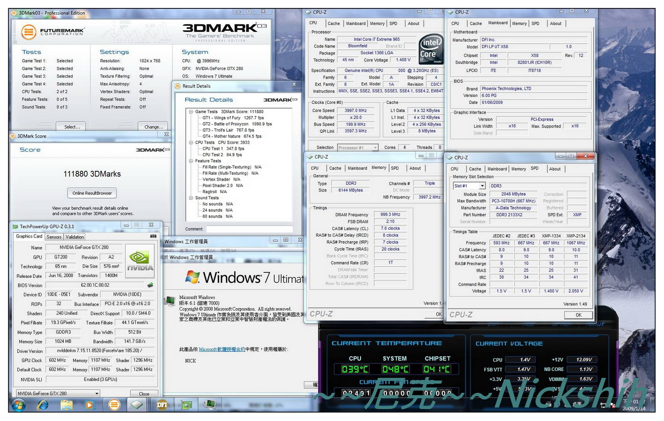The height and width of the screenshot is (421, 664).
Task: Select the GT2 - Battle of Proxycon row
Action: (x=237, y=124)
